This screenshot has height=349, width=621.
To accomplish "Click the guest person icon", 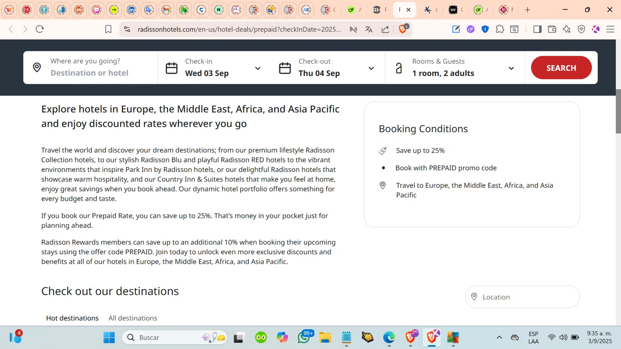I will [x=399, y=68].
